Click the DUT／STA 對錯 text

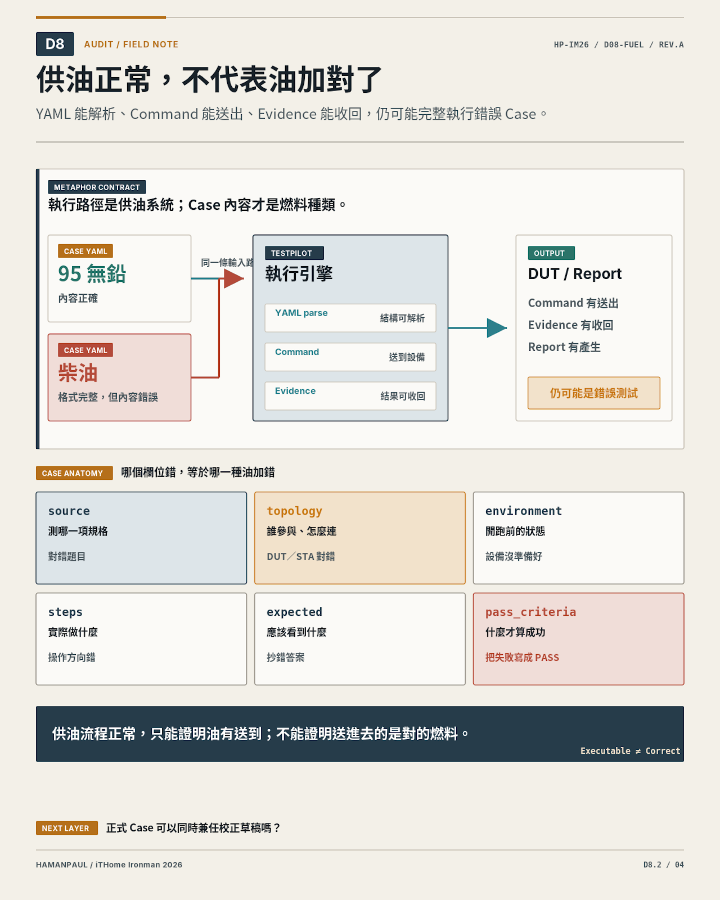click(301, 556)
